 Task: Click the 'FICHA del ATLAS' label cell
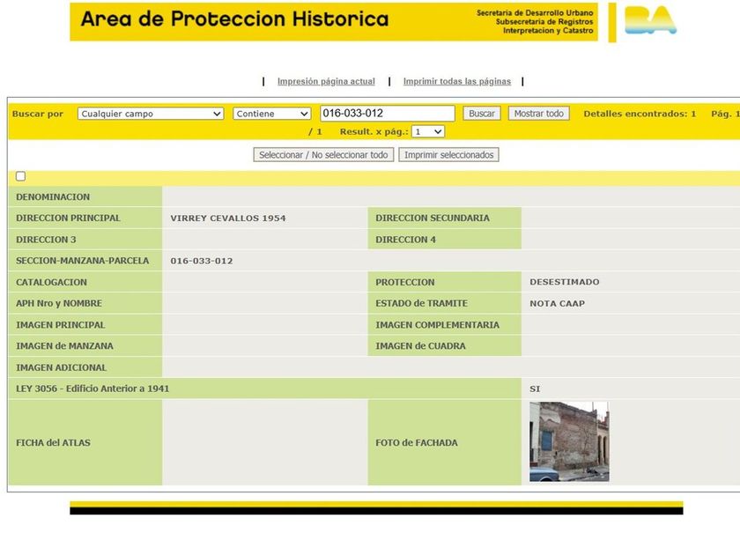85,442
